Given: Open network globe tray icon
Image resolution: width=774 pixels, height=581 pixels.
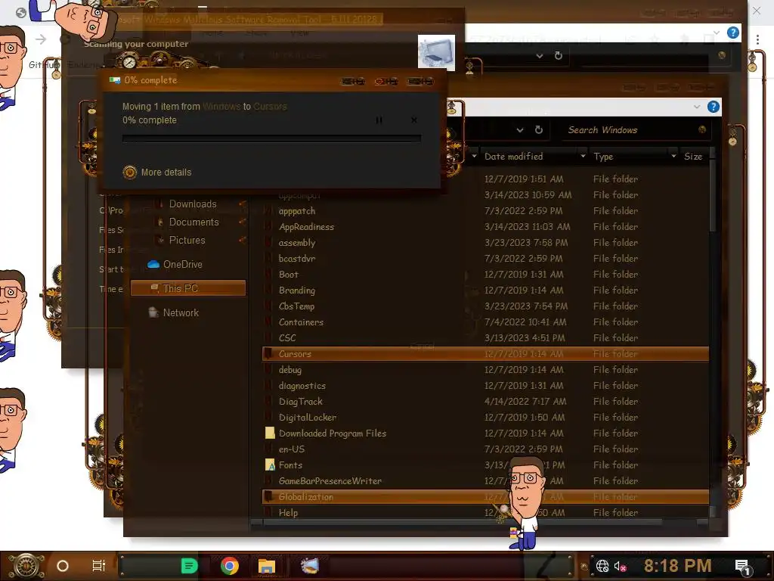Looking at the screenshot, I should click(x=602, y=566).
